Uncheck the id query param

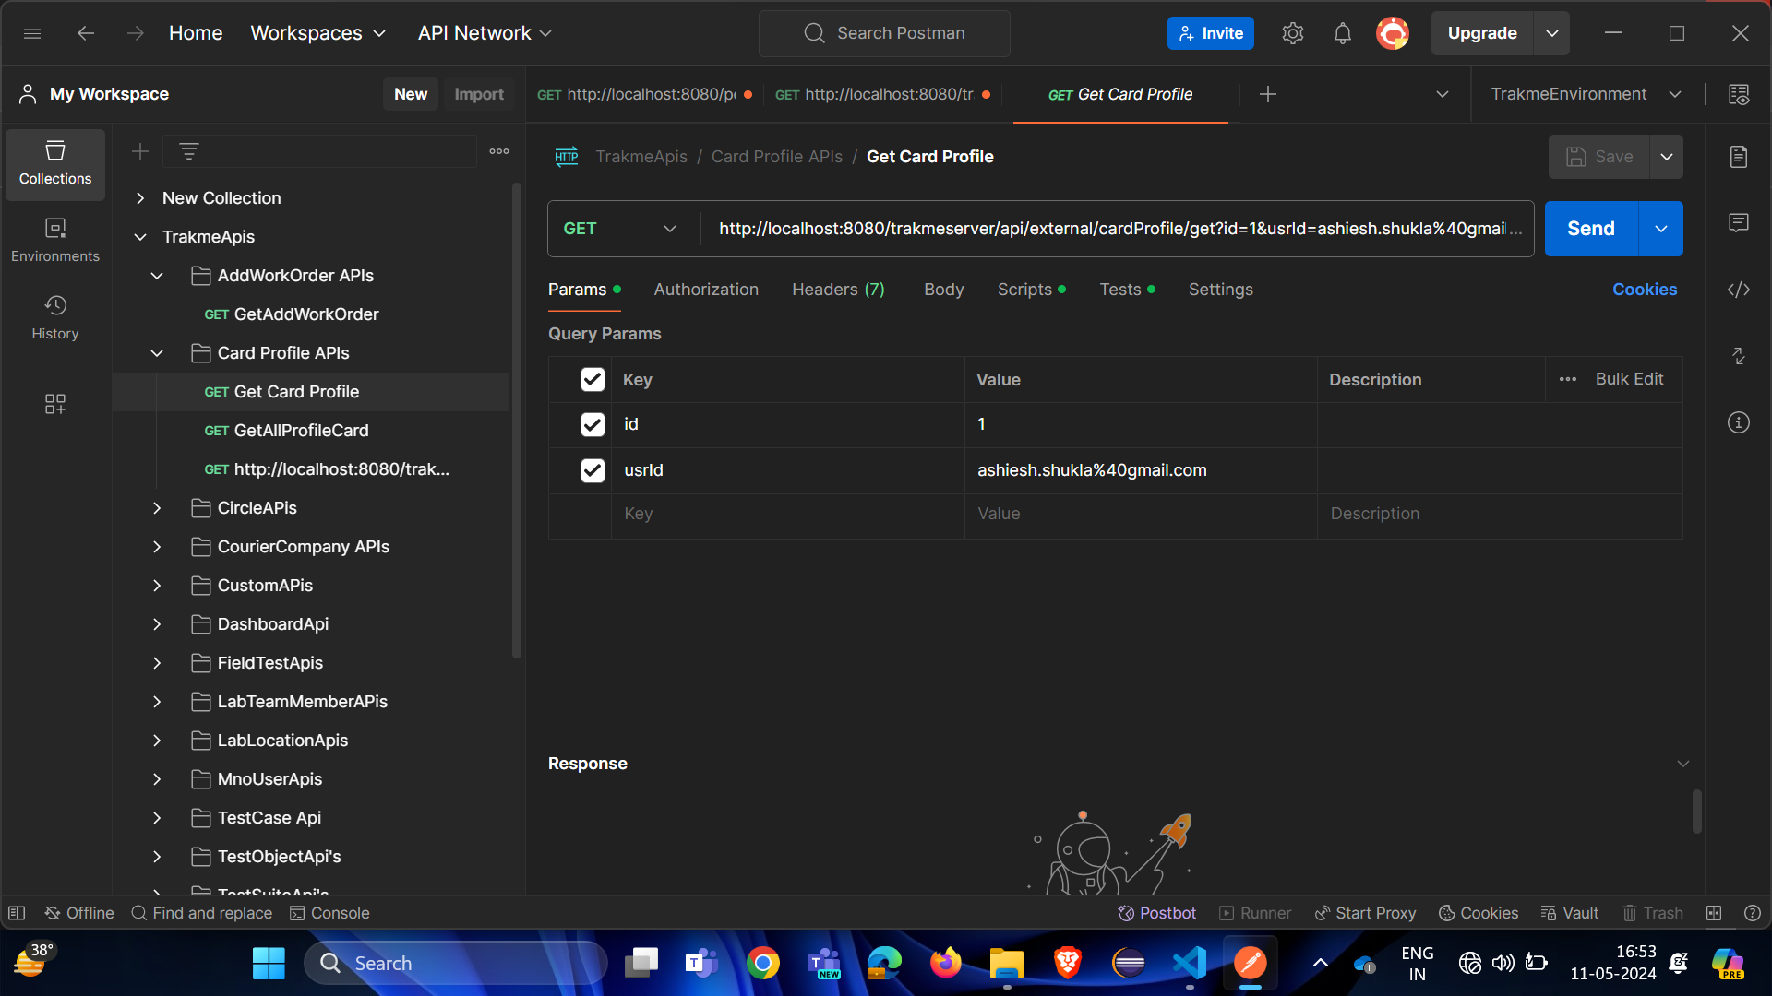tap(593, 424)
